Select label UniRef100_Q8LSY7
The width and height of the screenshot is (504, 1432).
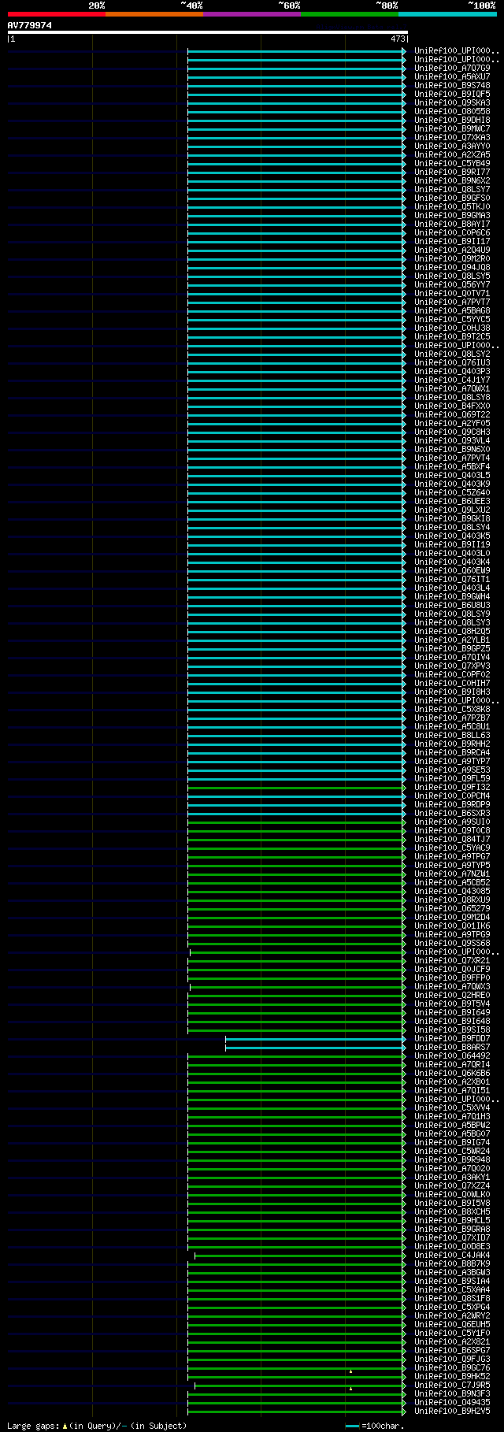point(452,190)
